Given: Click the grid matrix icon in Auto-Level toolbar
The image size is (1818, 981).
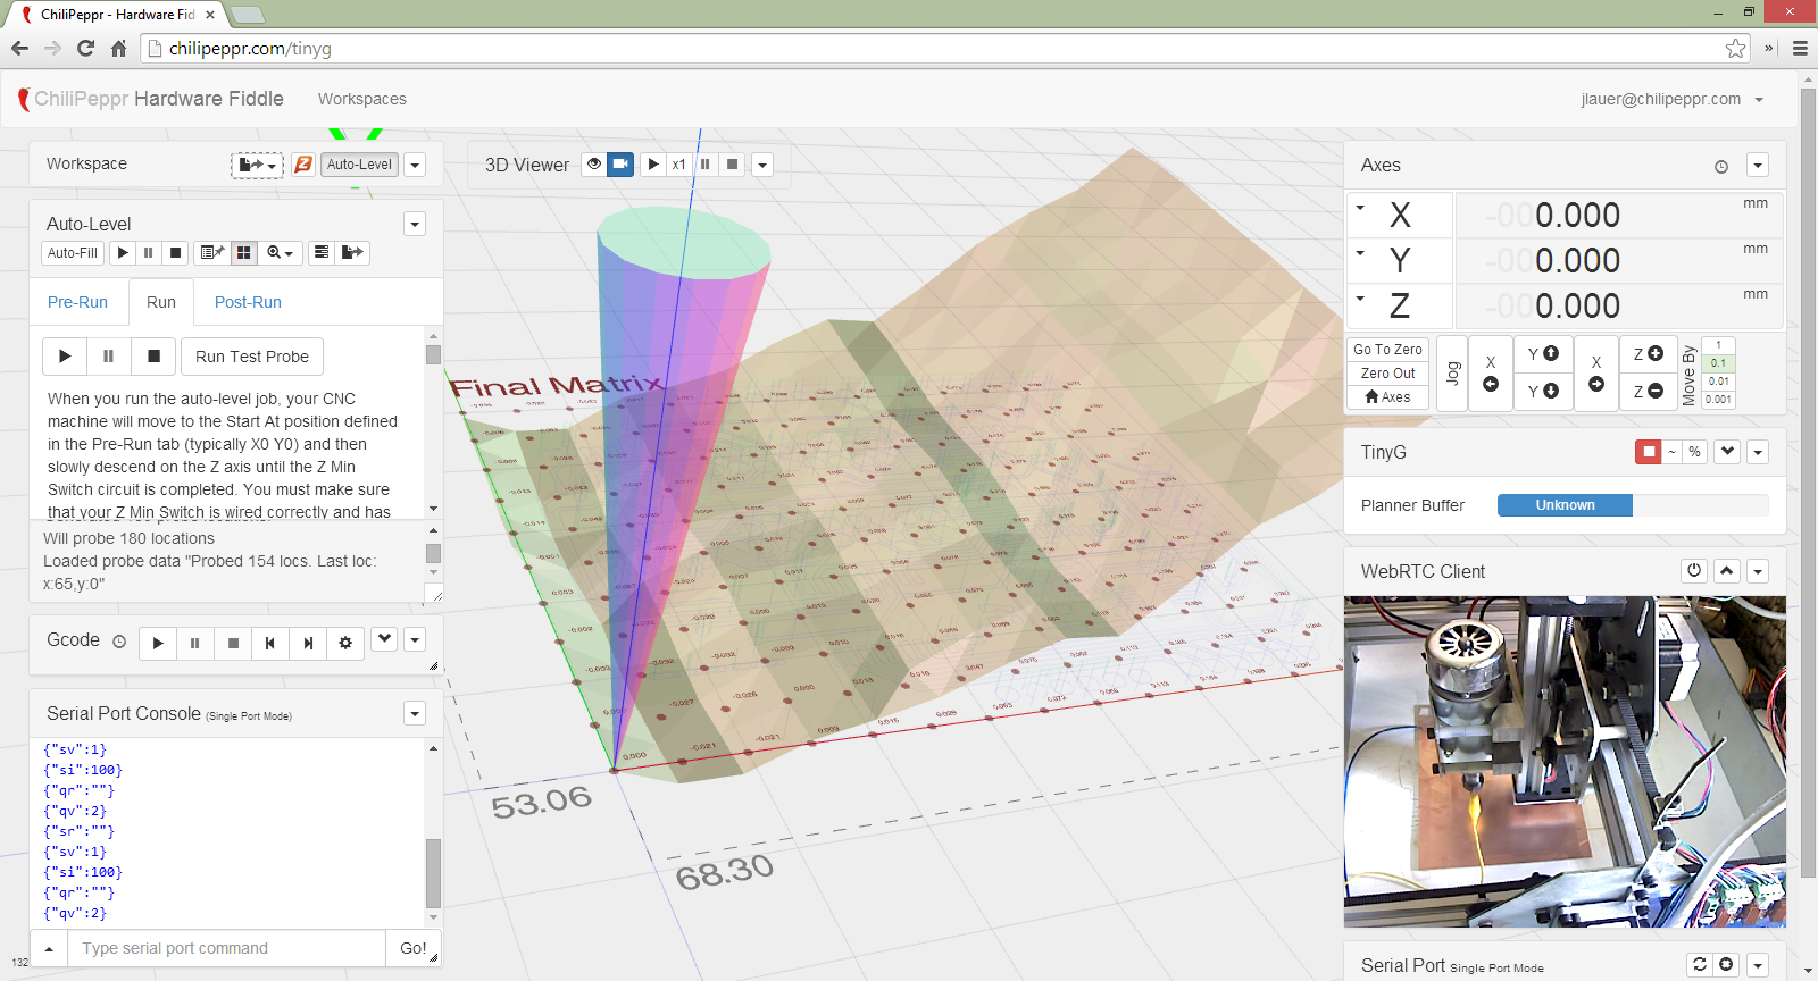Looking at the screenshot, I should coord(244,253).
